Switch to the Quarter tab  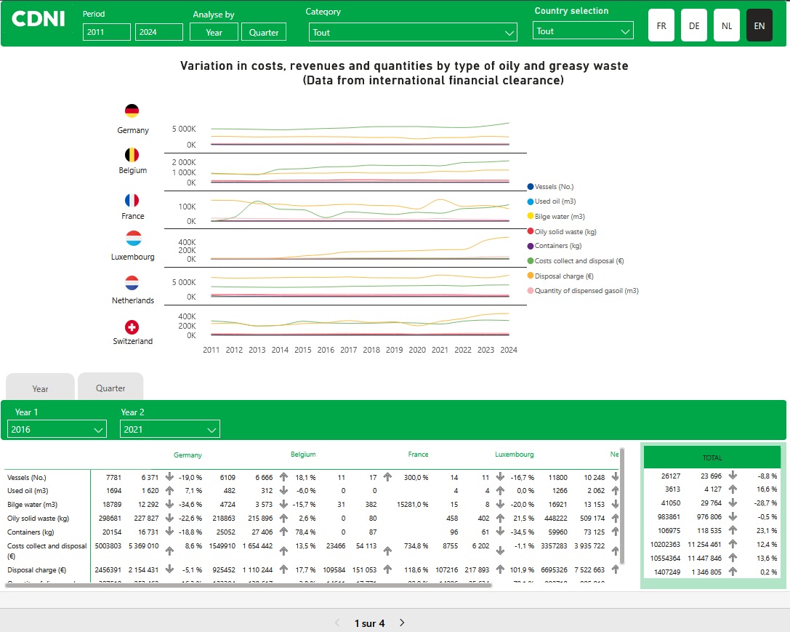pyautogui.click(x=110, y=386)
